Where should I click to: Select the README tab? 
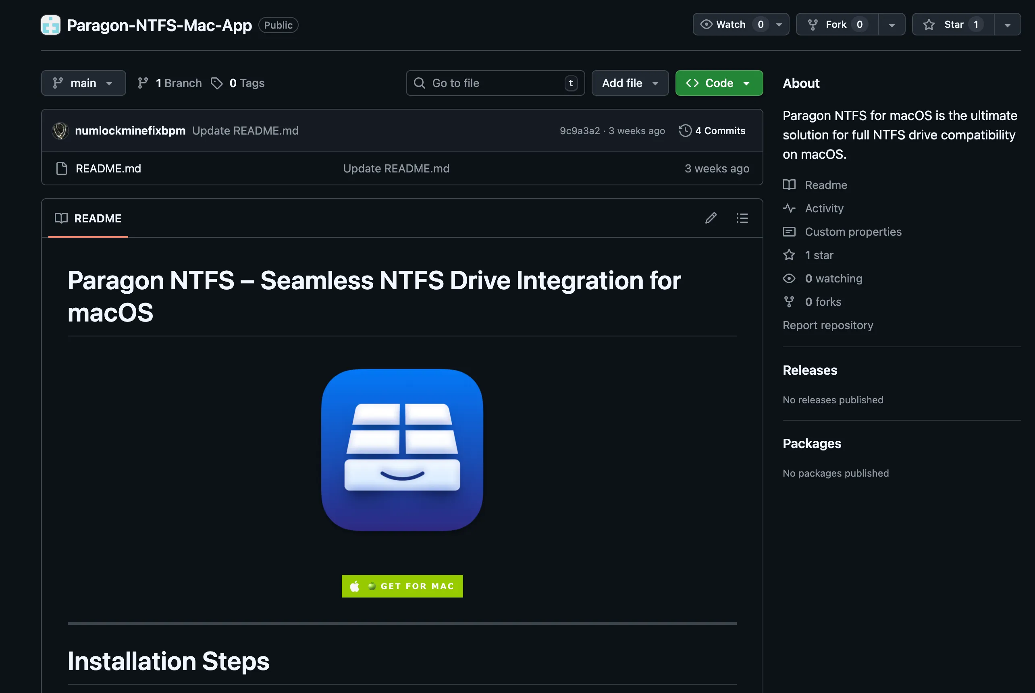[x=88, y=218]
